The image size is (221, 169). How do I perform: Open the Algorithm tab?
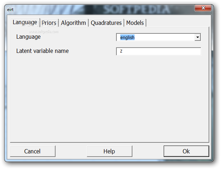(73, 23)
